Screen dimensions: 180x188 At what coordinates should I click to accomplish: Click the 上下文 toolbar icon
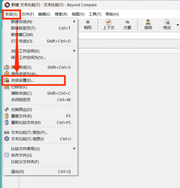pyautogui.click(x=109, y=25)
